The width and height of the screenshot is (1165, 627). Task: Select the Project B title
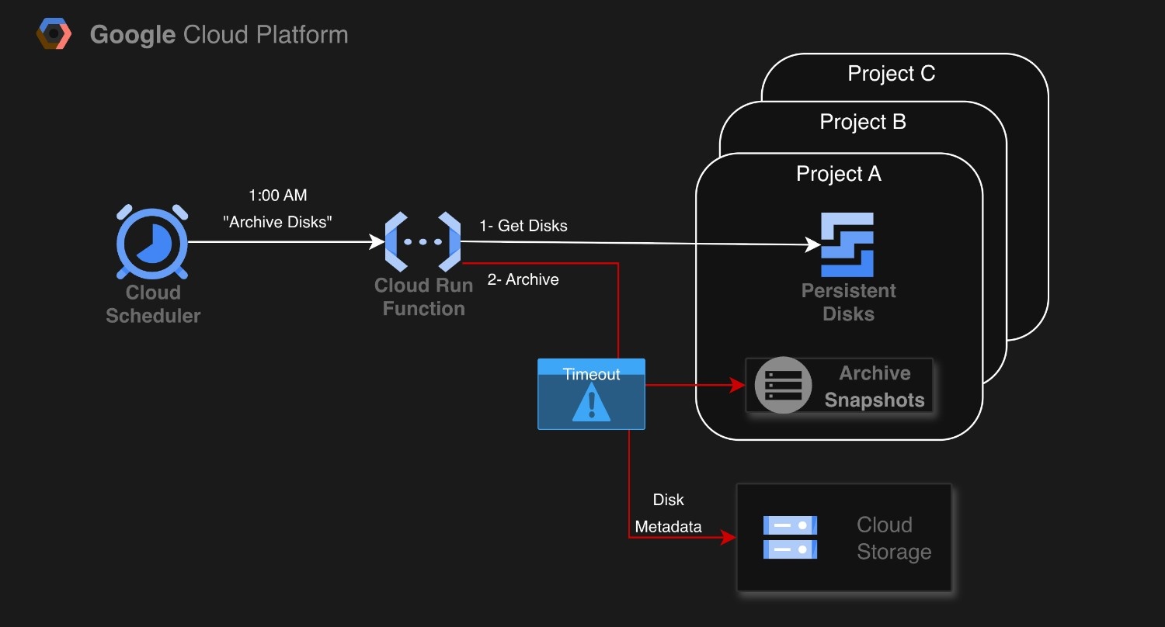pyautogui.click(x=863, y=122)
